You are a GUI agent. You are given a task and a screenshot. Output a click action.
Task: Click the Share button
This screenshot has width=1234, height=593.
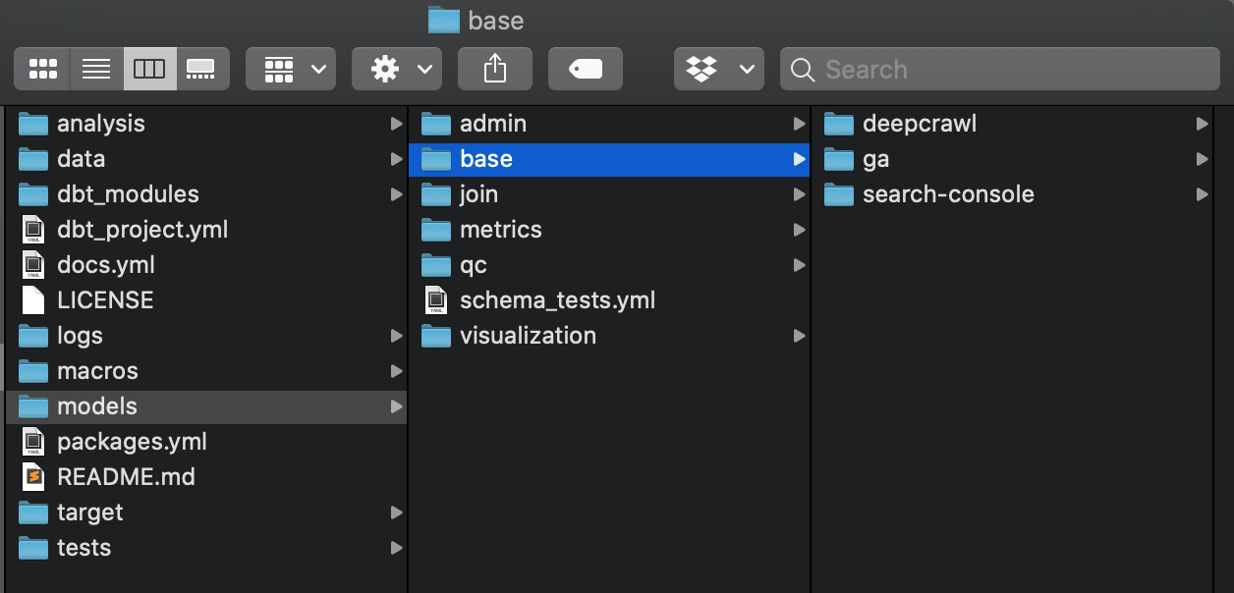(495, 69)
